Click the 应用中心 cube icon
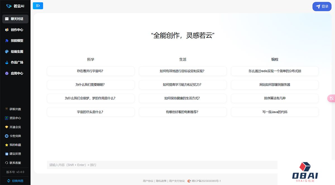This screenshot has width=335, height=185. pyautogui.click(x=7, y=73)
